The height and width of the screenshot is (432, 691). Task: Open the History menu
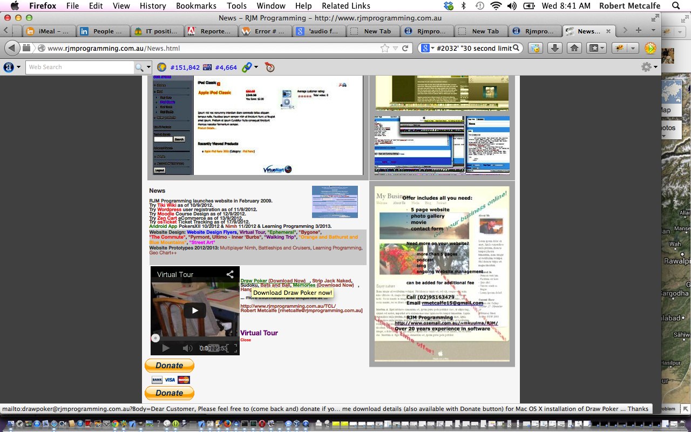tap(153, 6)
